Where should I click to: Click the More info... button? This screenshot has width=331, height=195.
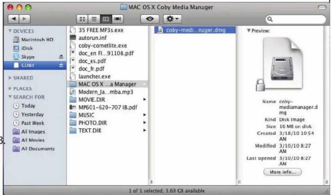(282, 172)
